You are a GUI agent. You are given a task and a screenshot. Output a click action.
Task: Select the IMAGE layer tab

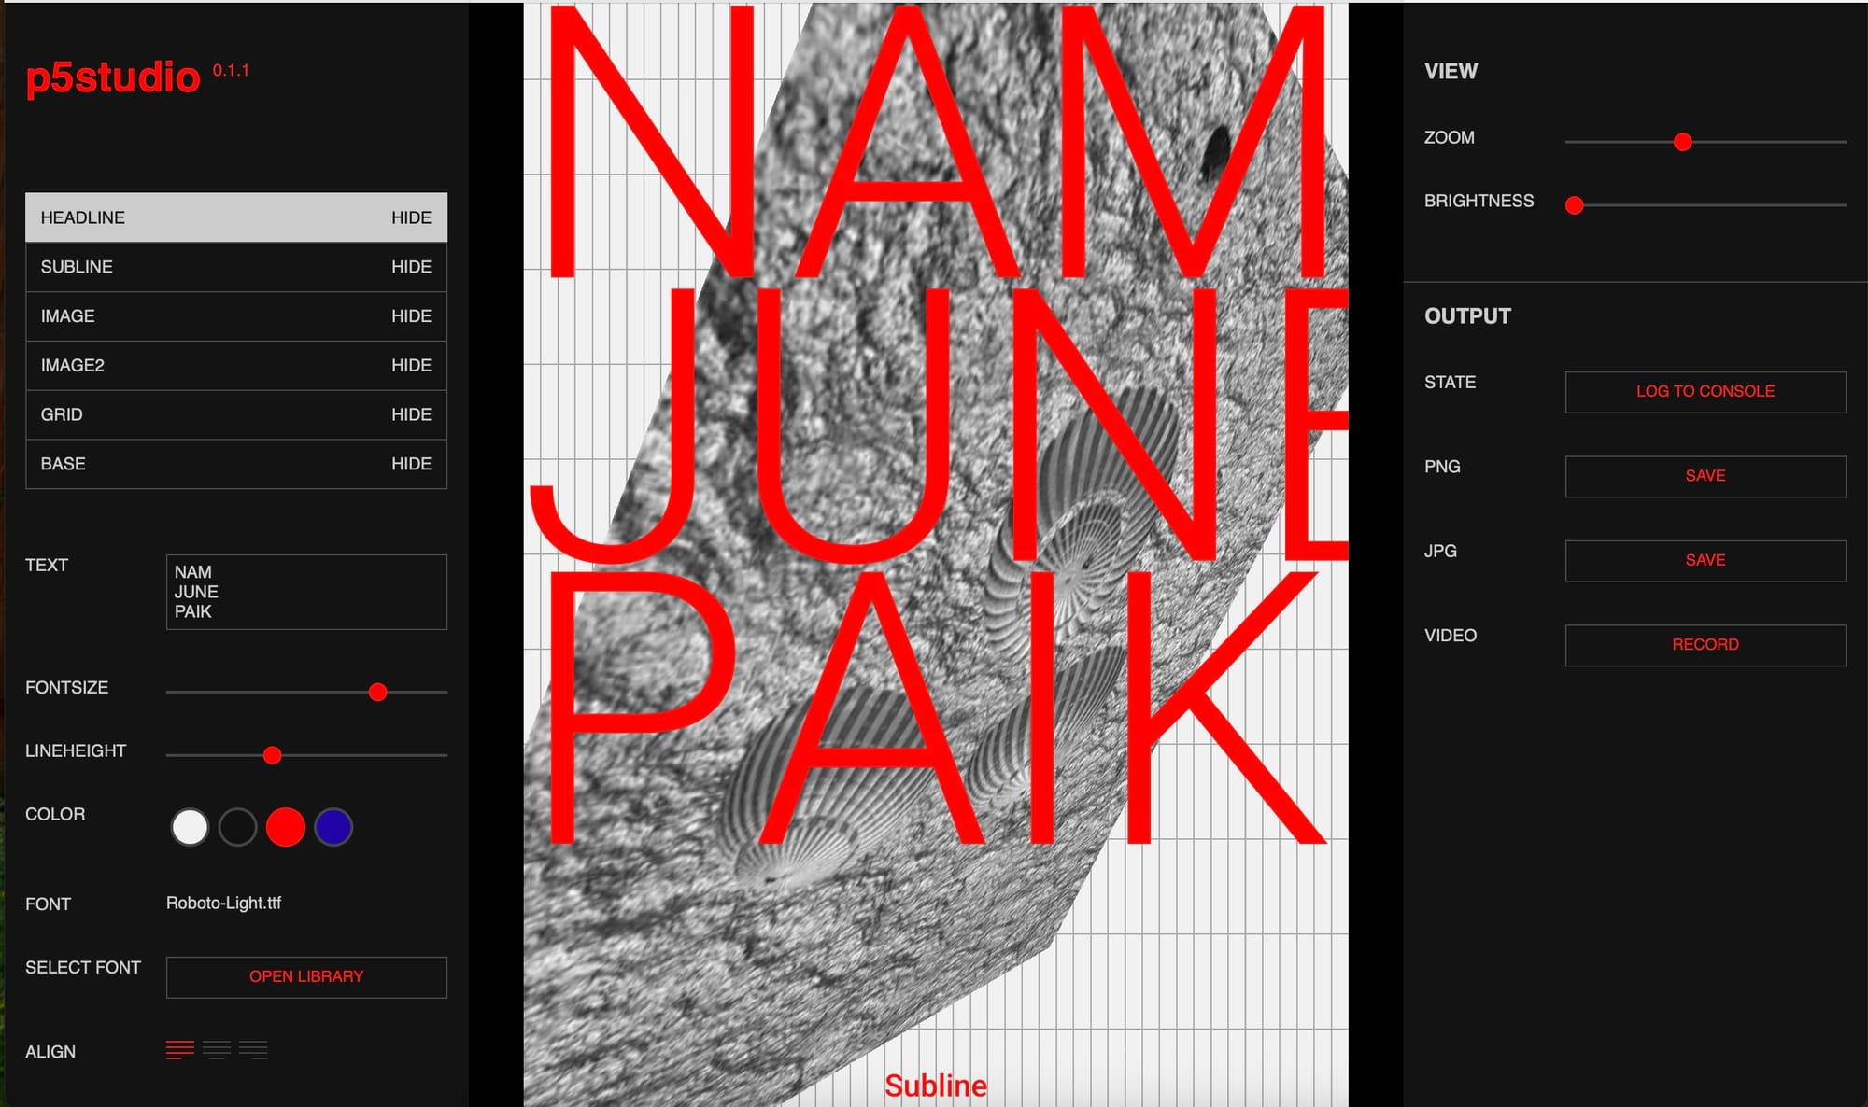(x=68, y=316)
